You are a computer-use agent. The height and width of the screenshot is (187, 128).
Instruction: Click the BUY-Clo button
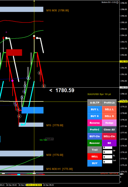click(95, 136)
